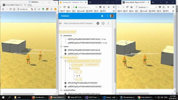Open home page in left Chrome window
Image resolution: width=178 pixels, height=100 pixels.
tap(14, 9)
